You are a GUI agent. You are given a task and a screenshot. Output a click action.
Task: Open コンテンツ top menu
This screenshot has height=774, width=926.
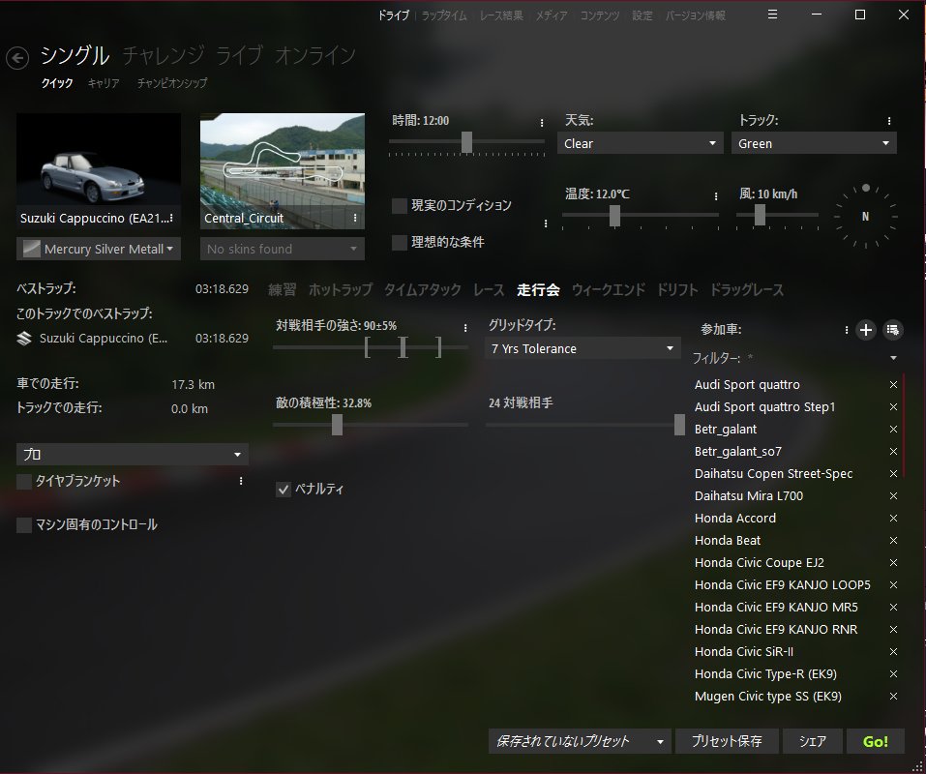(x=600, y=15)
